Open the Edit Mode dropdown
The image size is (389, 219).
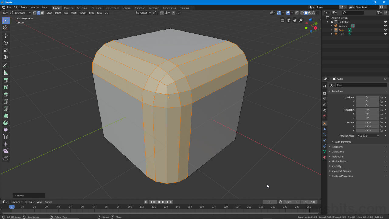[21, 13]
